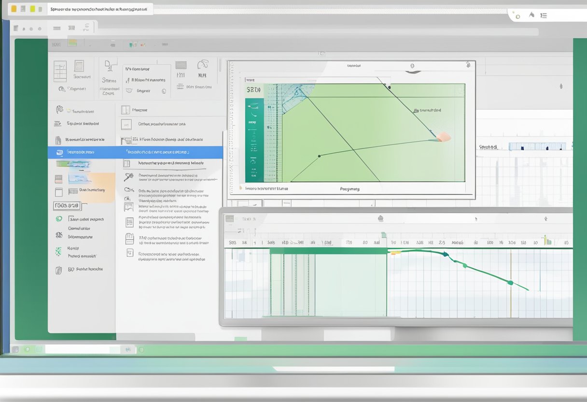Click the ribbon icon above the NLFS label
This screenshot has width=587, height=402.
[203, 65]
